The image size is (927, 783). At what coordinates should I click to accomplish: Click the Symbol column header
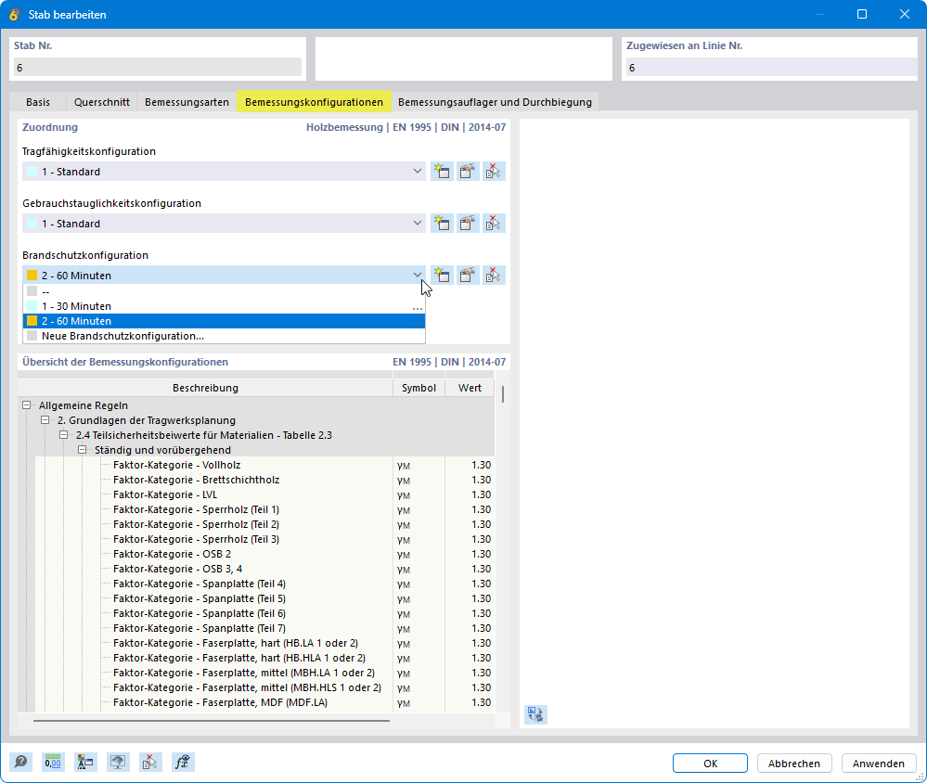418,388
